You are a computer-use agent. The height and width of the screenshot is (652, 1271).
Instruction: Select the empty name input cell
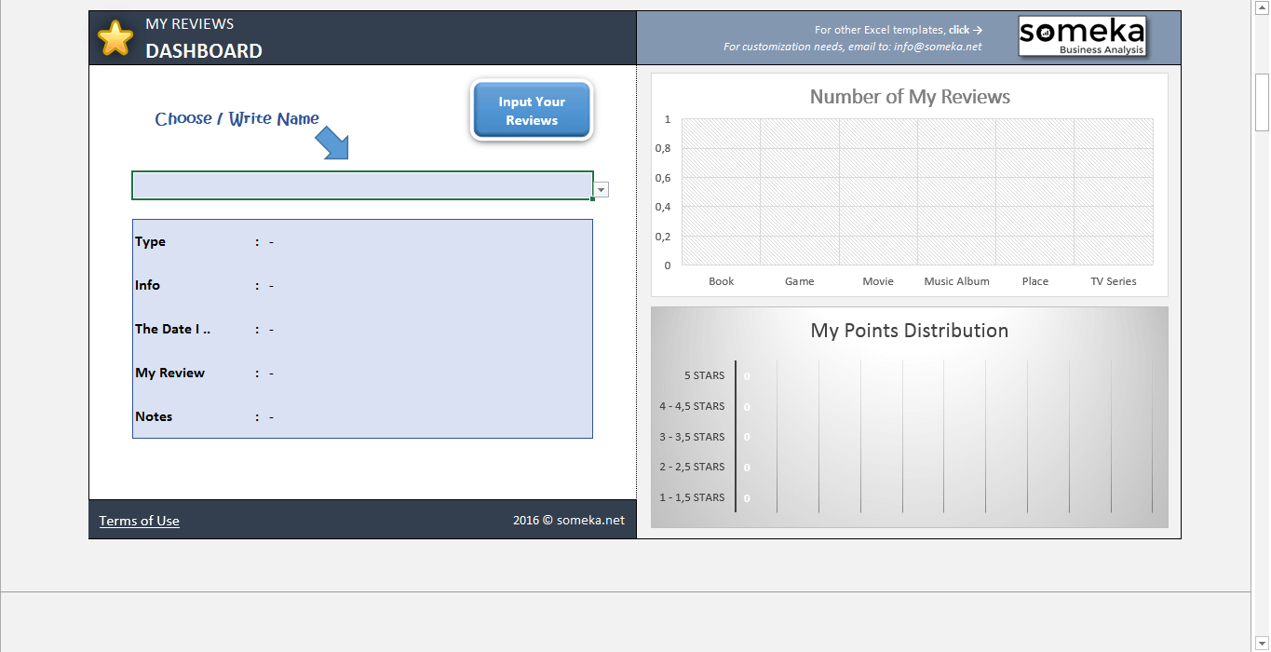(361, 185)
